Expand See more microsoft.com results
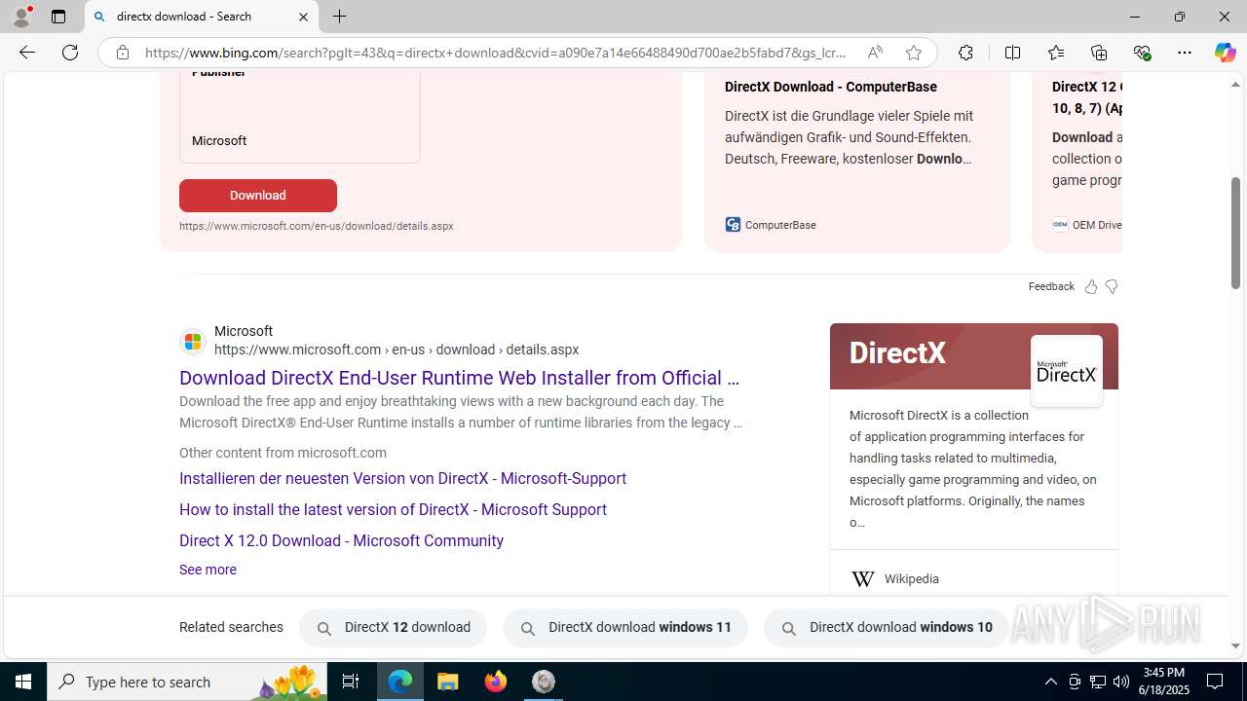 [208, 570]
